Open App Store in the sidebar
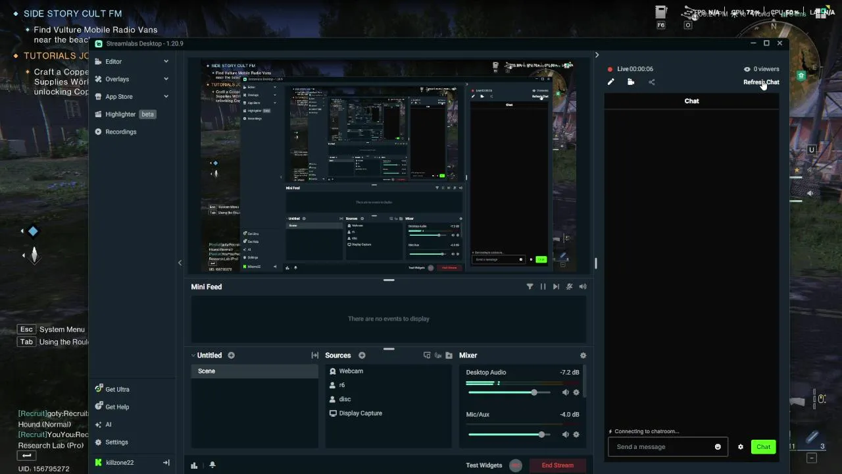 tap(119, 97)
